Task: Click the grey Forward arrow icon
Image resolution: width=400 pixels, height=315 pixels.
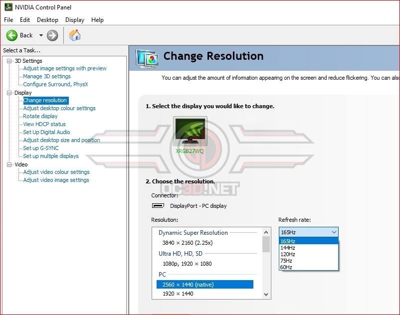Action: [x=52, y=35]
